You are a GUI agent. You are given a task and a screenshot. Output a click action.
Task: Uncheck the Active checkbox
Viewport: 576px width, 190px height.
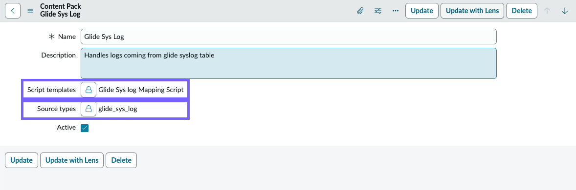point(85,128)
